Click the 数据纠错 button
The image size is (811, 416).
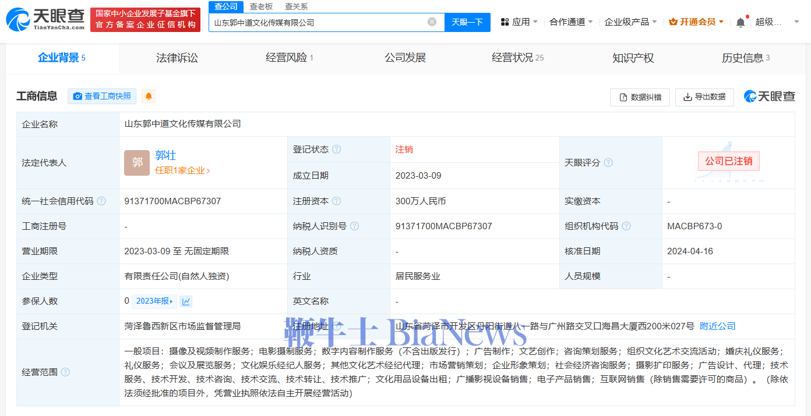tap(640, 97)
